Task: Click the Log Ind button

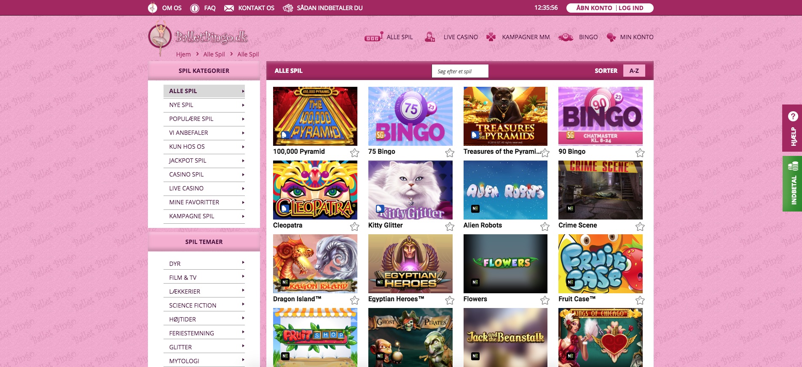Action: (631, 8)
